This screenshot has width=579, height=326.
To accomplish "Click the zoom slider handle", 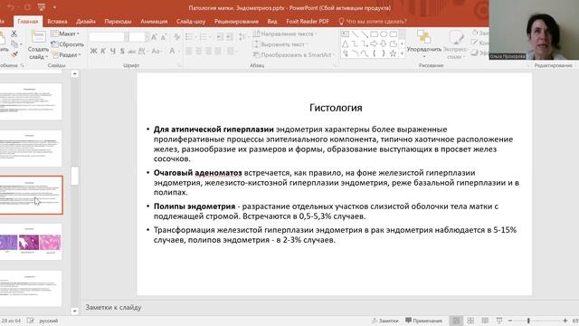I will tap(528, 321).
